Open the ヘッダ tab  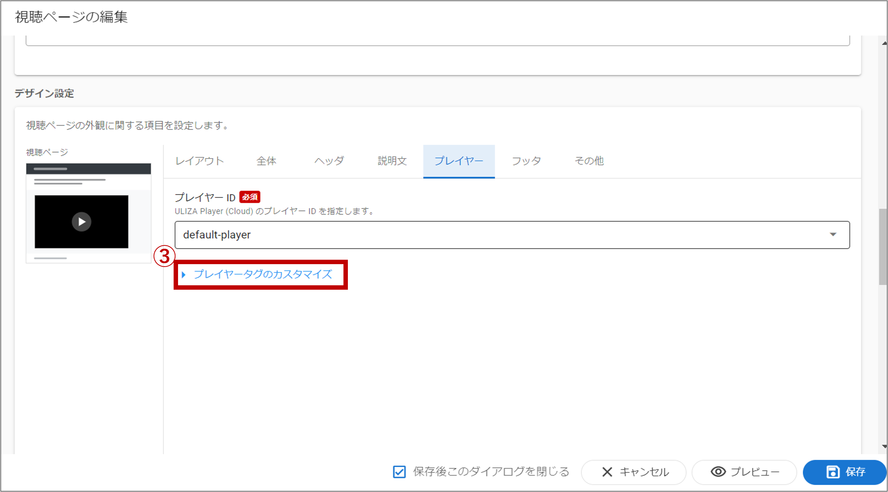[329, 161]
